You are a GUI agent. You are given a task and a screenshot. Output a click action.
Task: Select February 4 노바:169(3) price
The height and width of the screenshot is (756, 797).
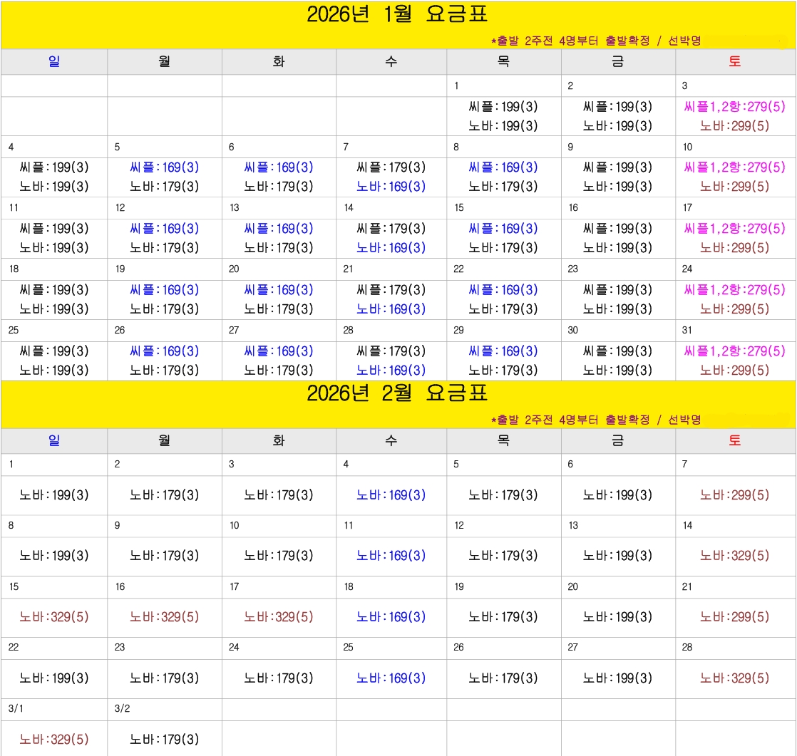[x=391, y=495]
